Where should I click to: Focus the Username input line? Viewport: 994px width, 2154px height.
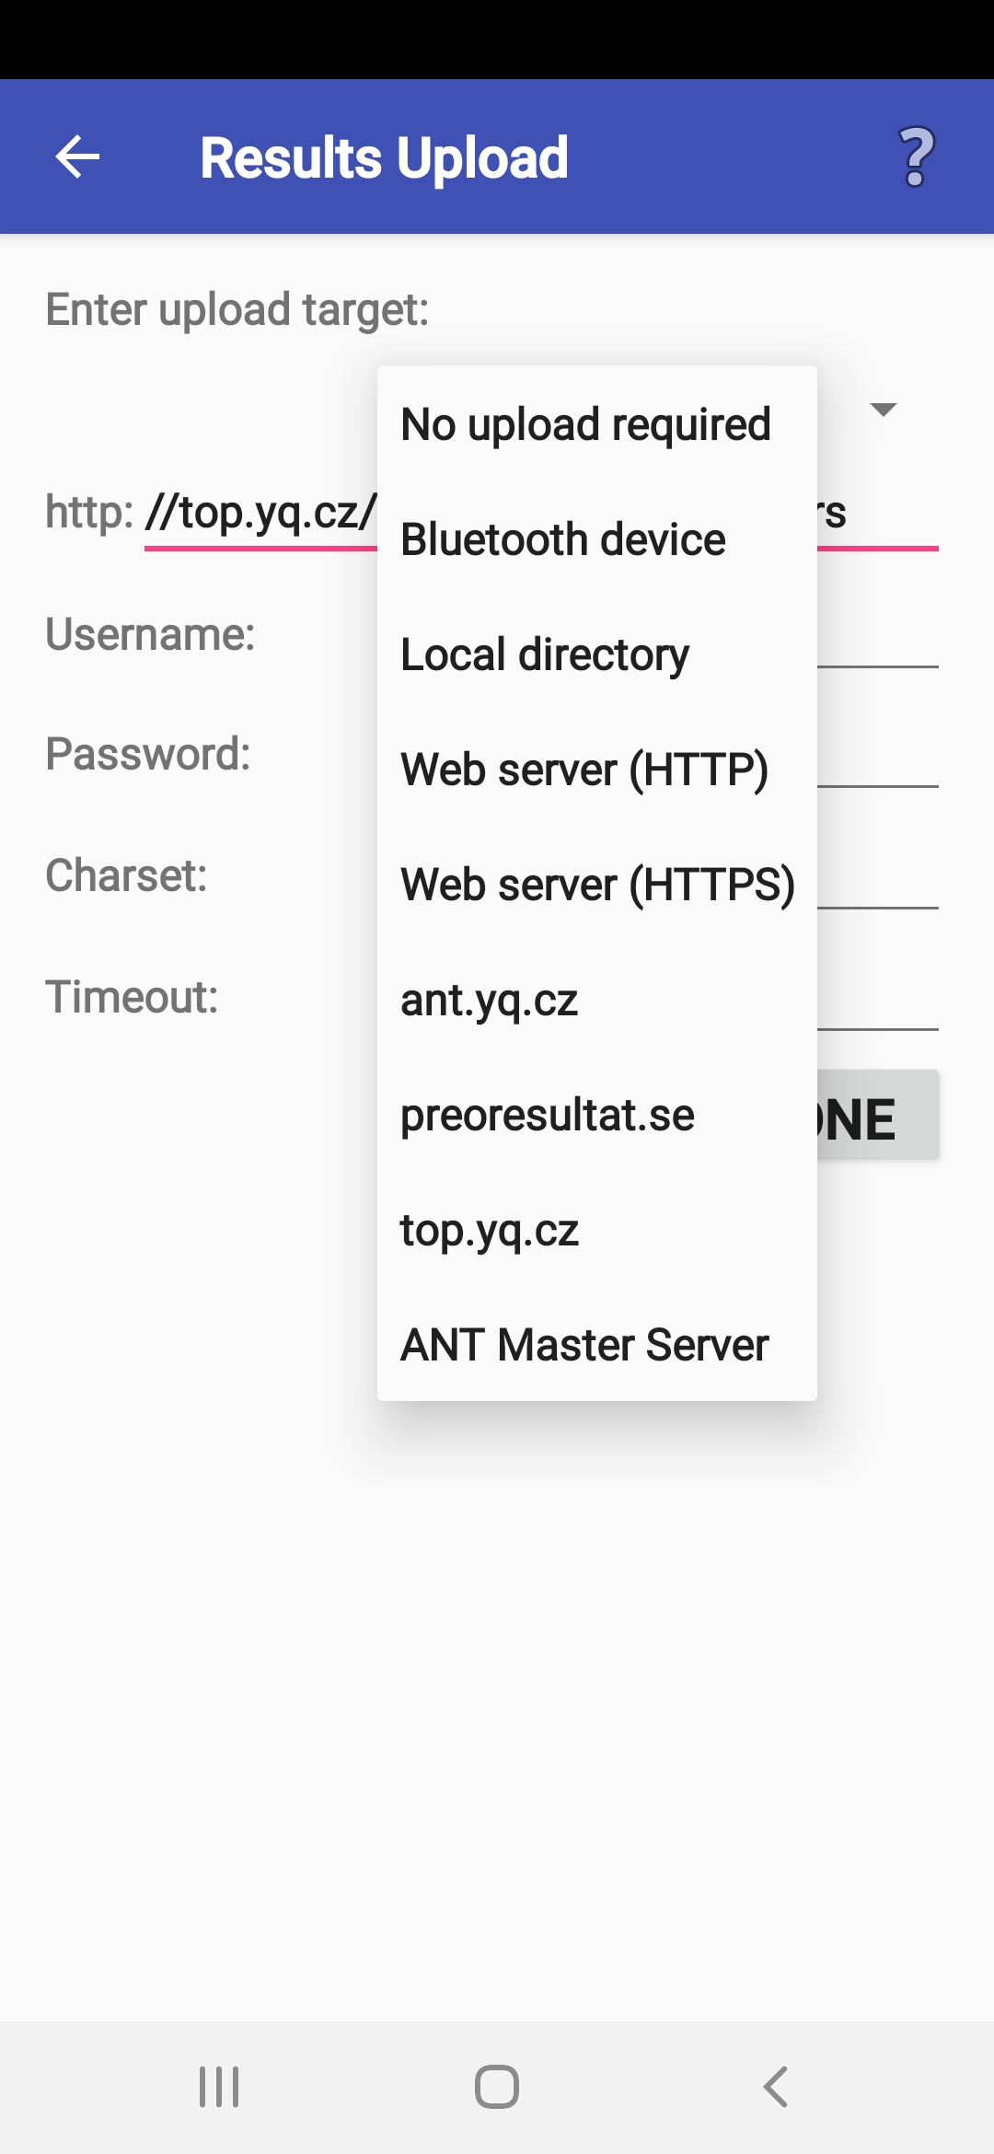[x=877, y=635]
